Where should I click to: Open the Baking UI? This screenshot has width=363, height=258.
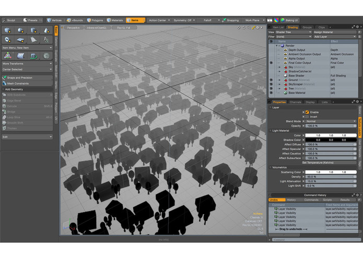pos(289,20)
